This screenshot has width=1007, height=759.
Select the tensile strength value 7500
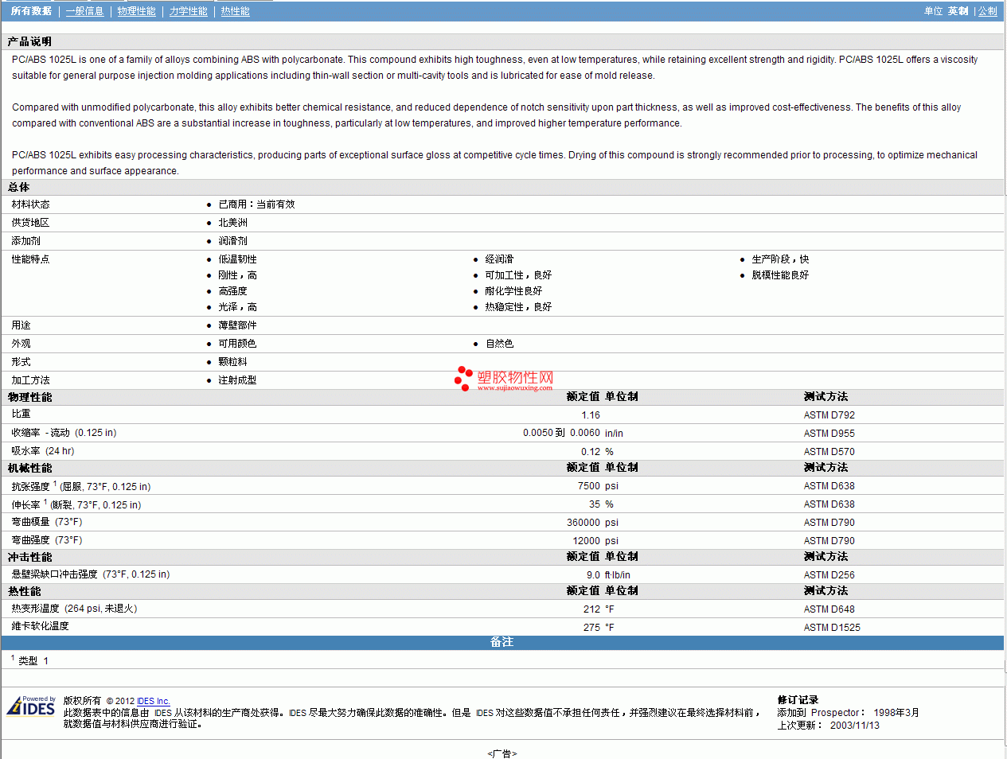(589, 486)
